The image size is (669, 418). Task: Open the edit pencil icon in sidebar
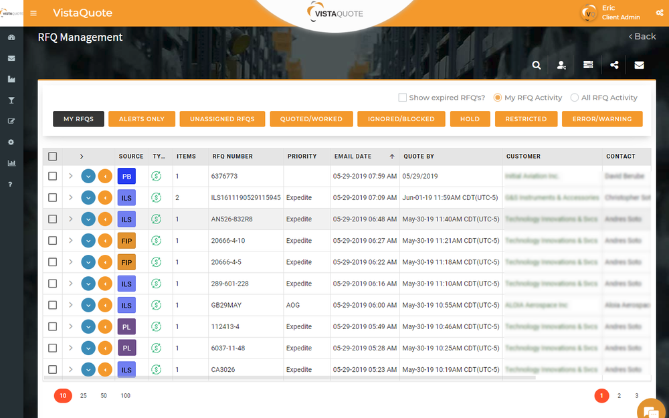click(x=11, y=121)
